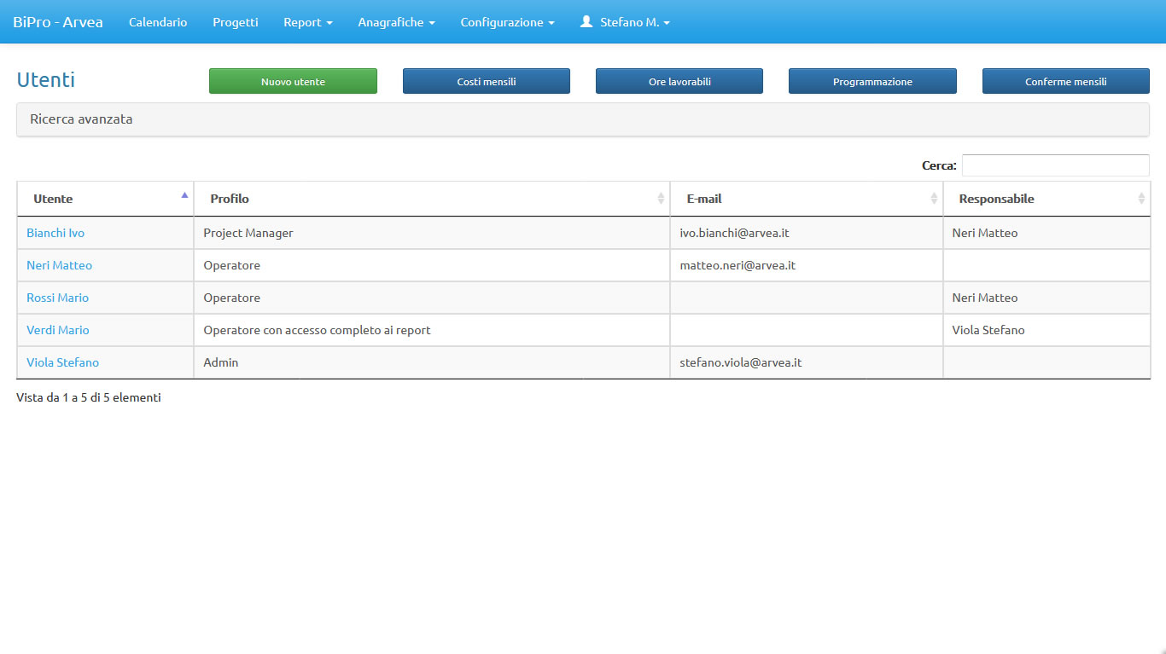
Task: Click the BiPro - Arvea brand link
Action: point(58,22)
